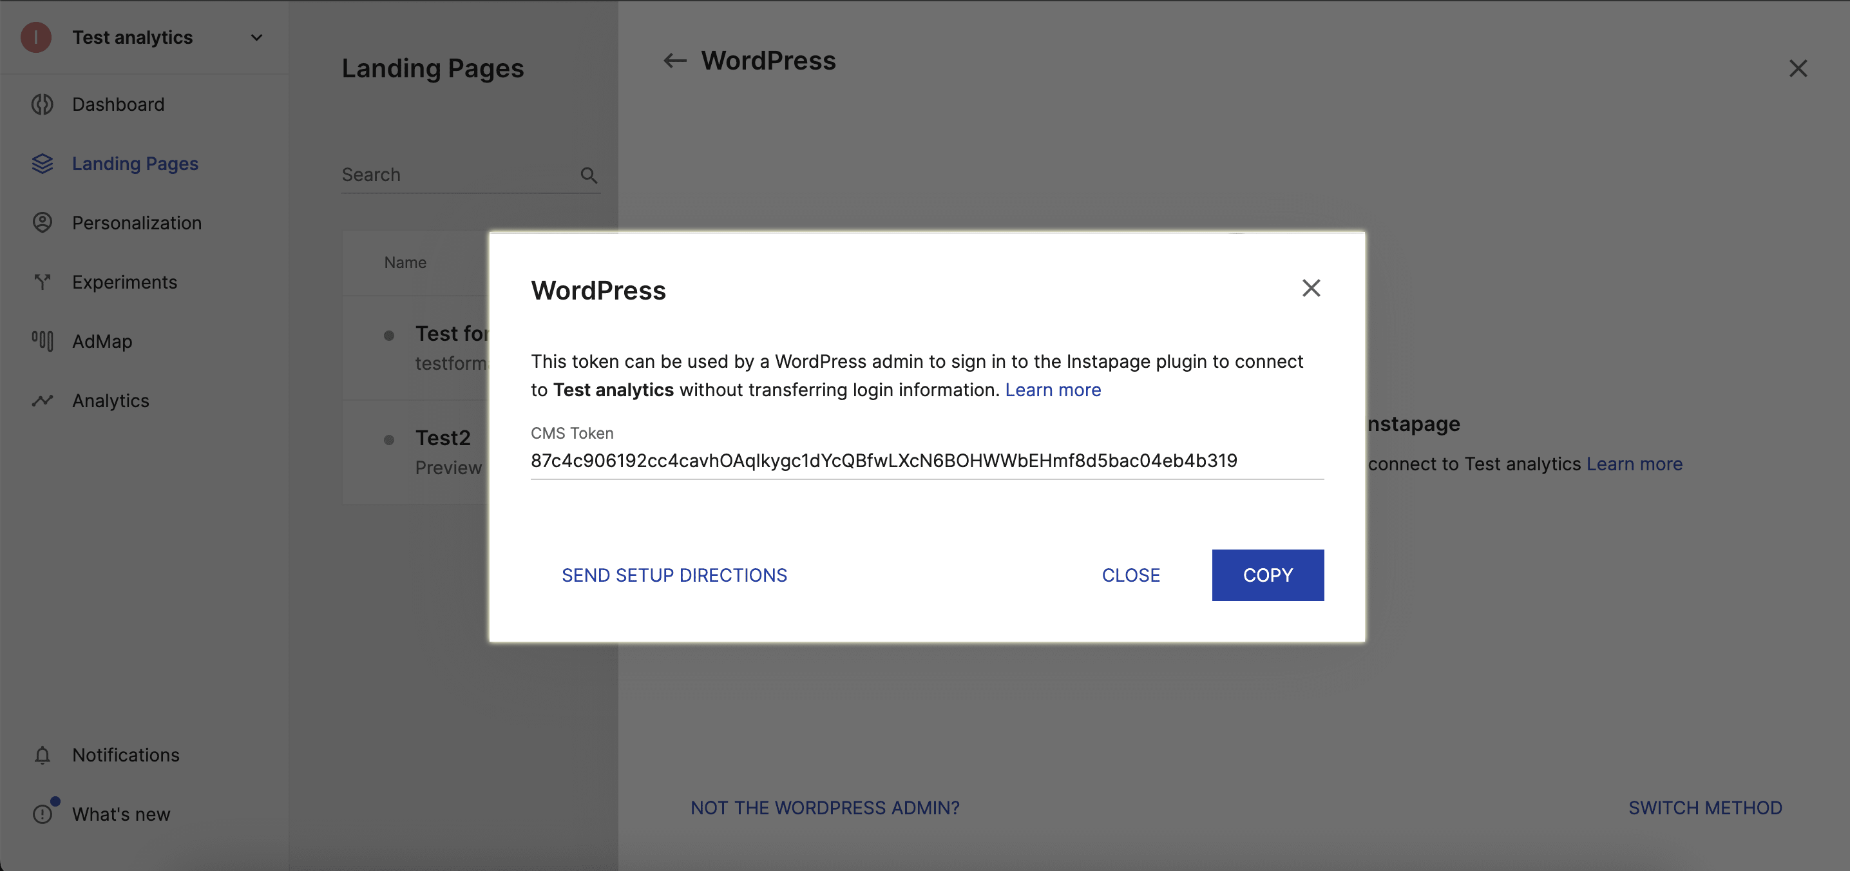Click the search magnifier icon
Screen dimensions: 1850x871
pos(589,175)
